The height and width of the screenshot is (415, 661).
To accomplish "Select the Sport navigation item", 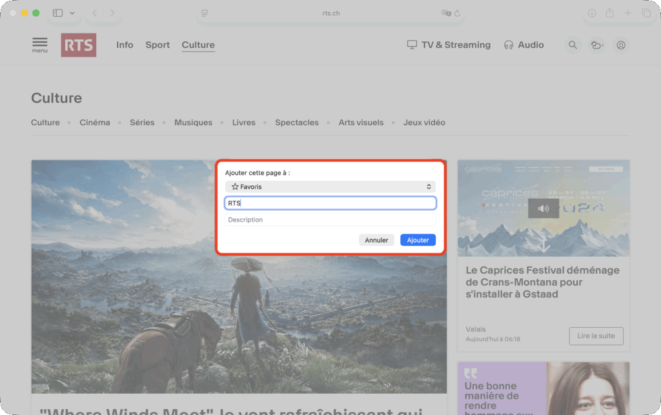I will [x=158, y=45].
